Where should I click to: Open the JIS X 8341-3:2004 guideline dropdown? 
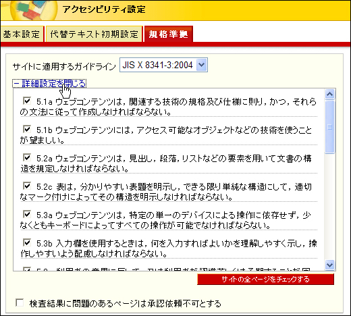pos(163,65)
